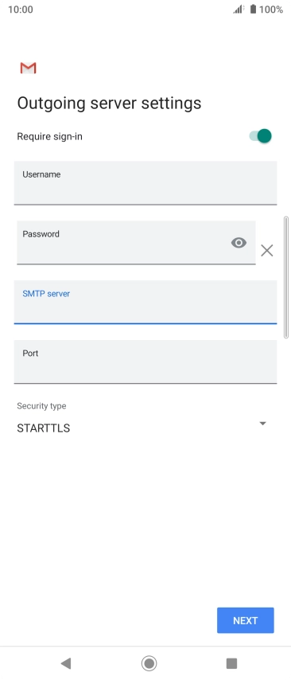291x680 pixels.
Task: Focus the Password input field
Action: coord(136,242)
